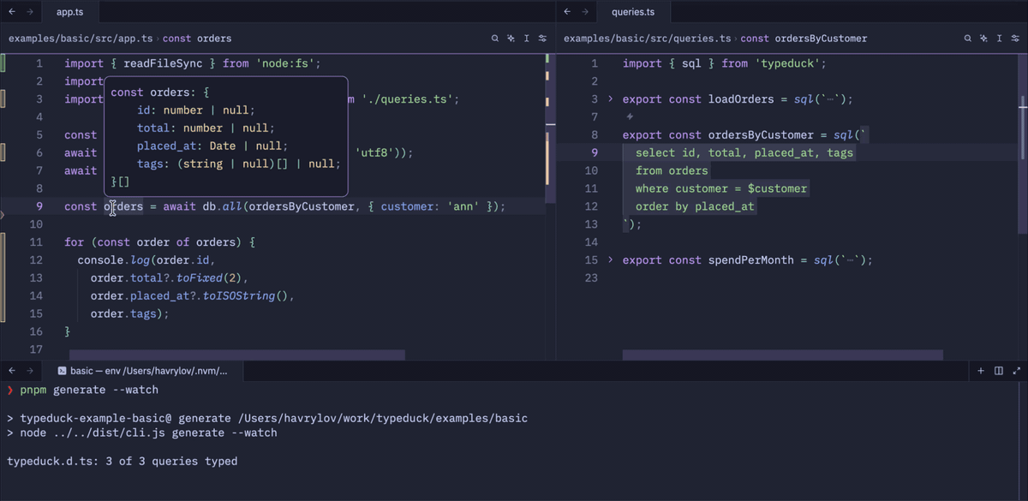The image size is (1028, 501).
Task: Go forward in queries.ts pane history
Action: click(x=586, y=12)
